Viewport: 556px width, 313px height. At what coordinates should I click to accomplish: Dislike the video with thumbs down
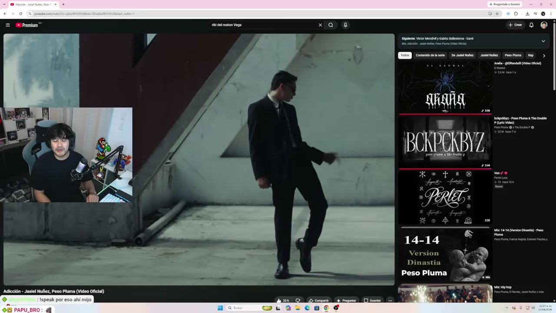point(298,300)
